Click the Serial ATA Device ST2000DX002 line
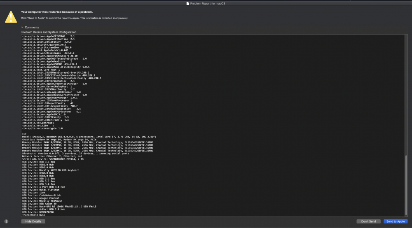 53,159
